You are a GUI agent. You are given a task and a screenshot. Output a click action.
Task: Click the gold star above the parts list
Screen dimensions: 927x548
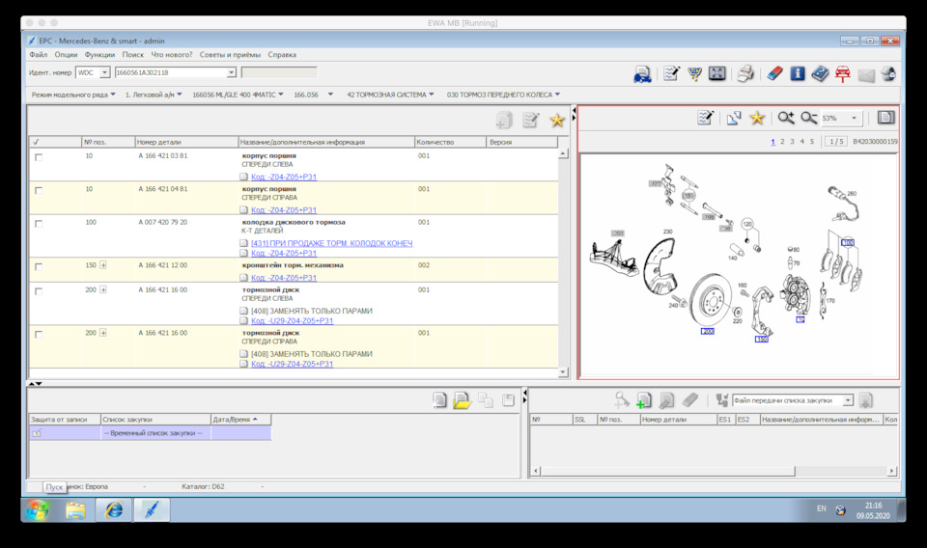pos(557,121)
